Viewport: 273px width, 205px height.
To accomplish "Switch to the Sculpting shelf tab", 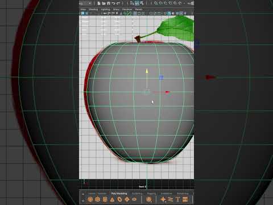I will [x=137, y=194].
